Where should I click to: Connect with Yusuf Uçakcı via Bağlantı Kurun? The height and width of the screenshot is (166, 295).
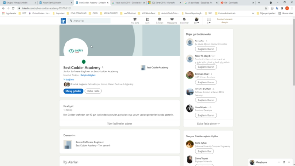206,115
